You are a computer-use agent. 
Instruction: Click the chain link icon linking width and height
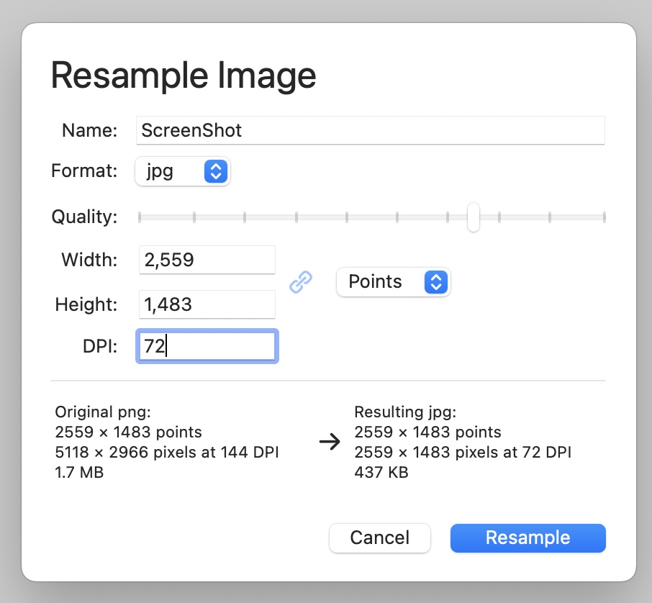[x=300, y=282]
